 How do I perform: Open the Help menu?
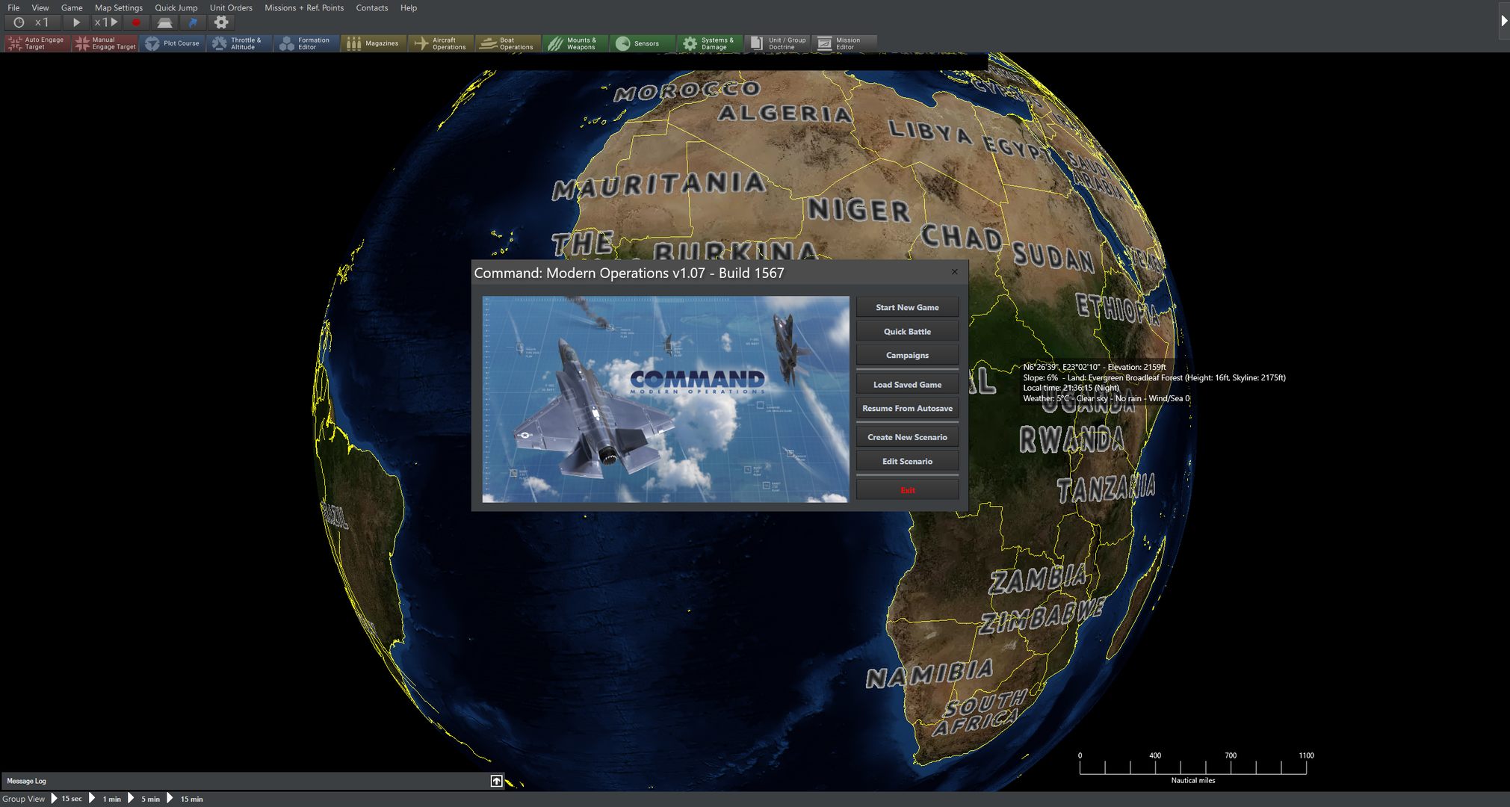click(x=409, y=7)
